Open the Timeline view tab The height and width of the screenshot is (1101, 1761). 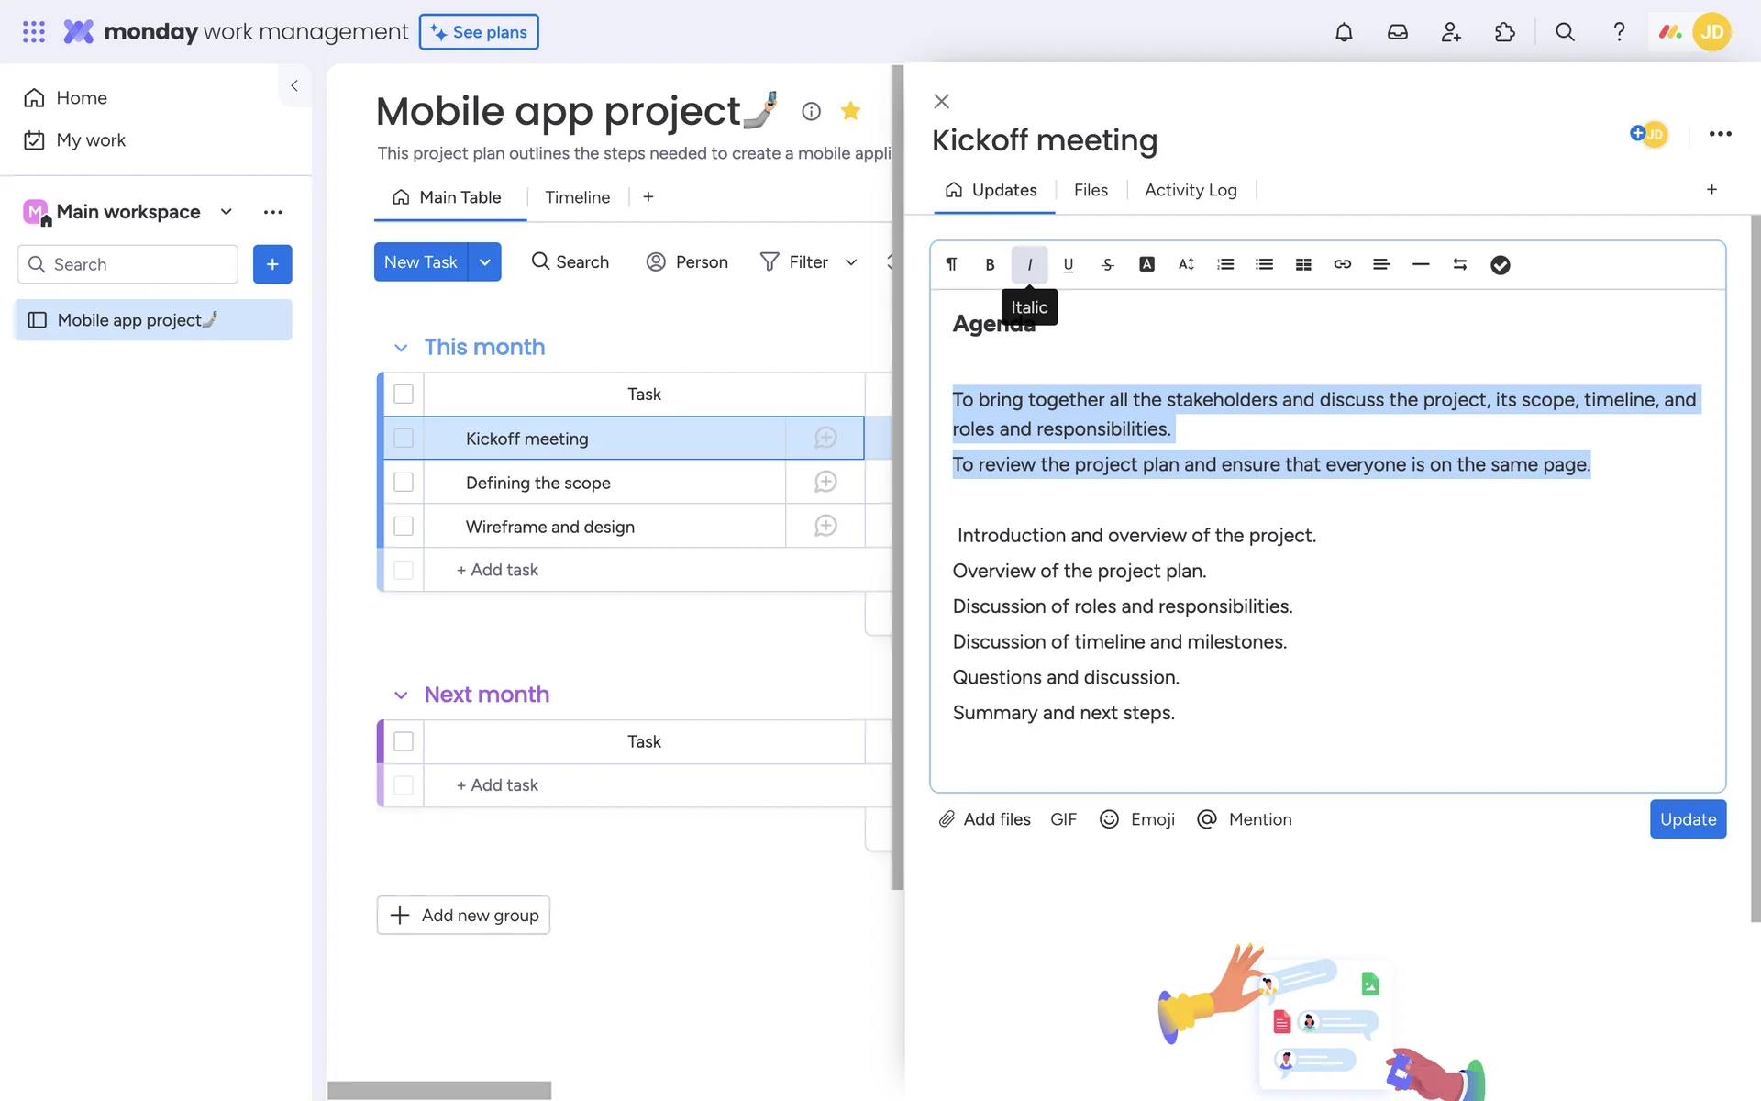coord(577,197)
